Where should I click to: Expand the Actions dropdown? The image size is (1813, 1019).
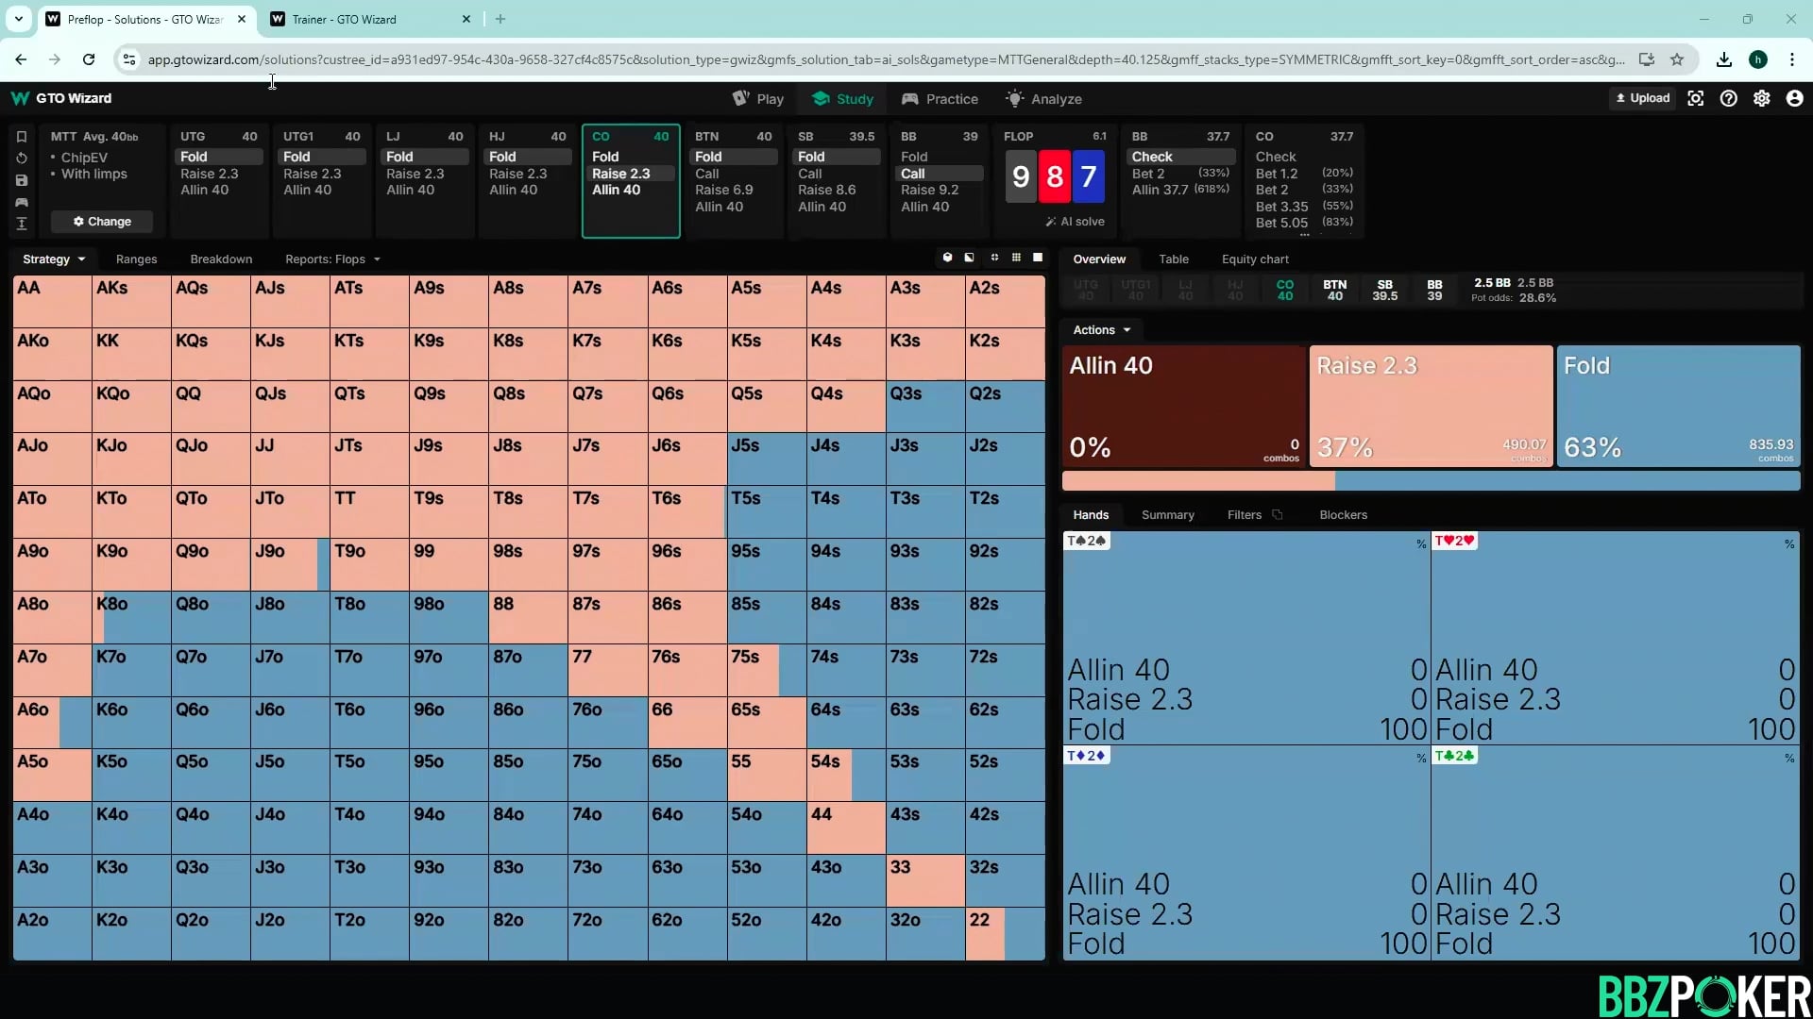[x=1101, y=329]
